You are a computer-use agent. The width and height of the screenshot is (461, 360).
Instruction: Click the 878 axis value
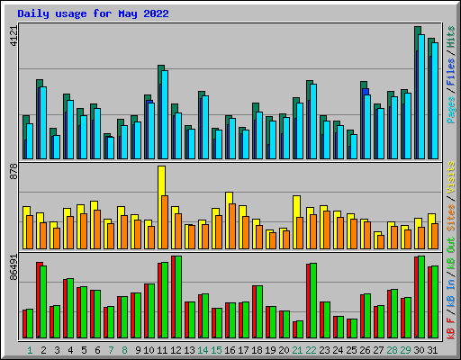click(x=14, y=172)
